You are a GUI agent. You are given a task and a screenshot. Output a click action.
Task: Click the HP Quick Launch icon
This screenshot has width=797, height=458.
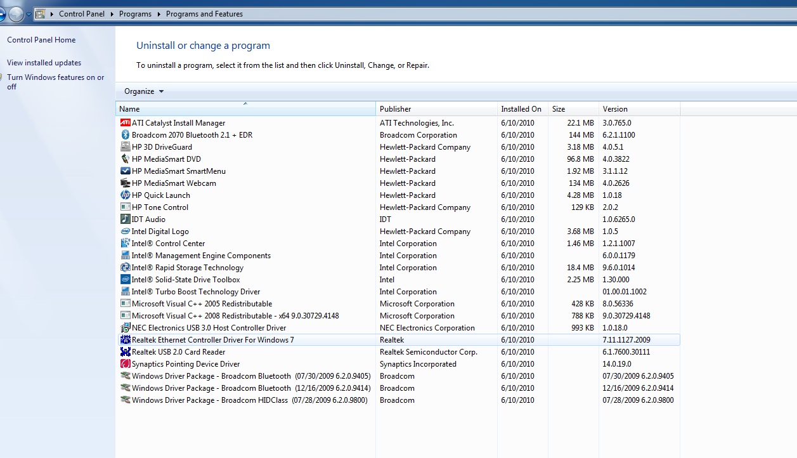coord(125,195)
